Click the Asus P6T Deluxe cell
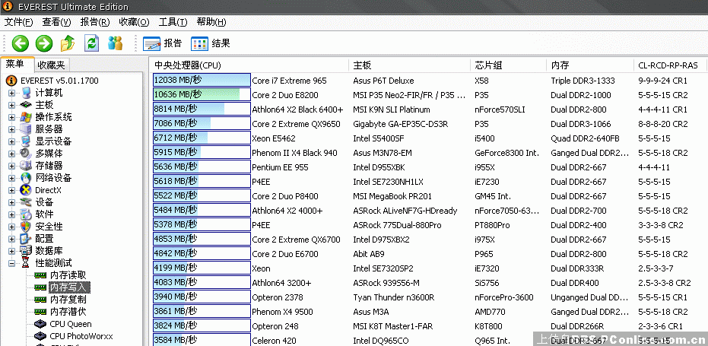Image resolution: width=708 pixels, height=346 pixels. [383, 81]
